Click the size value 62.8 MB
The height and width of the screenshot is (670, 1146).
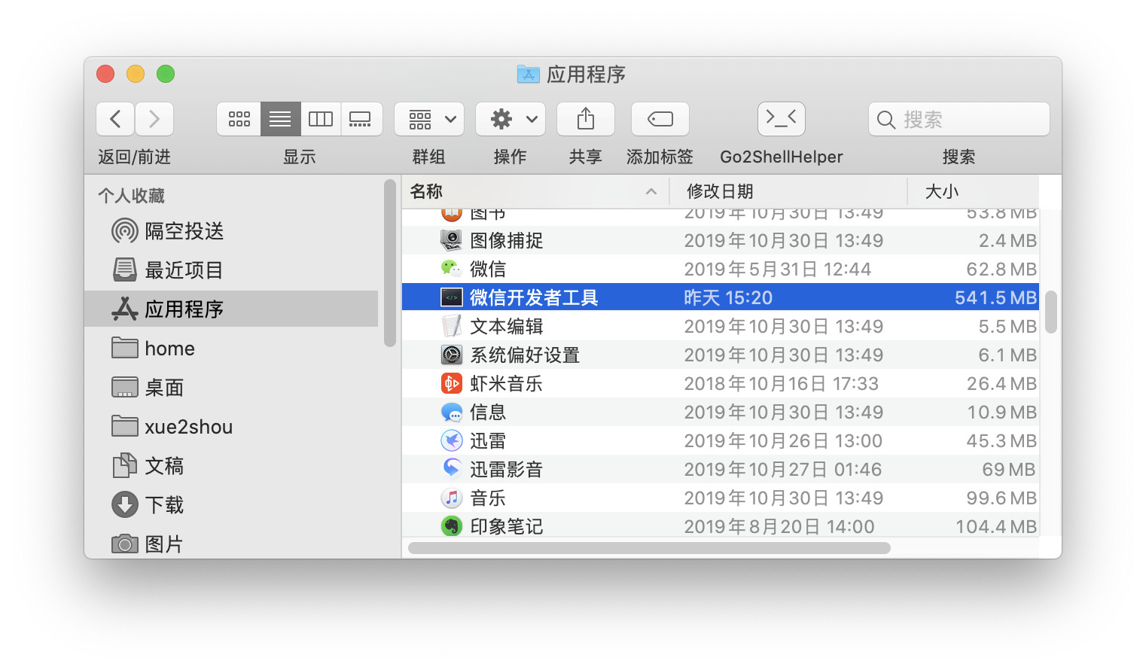(x=1001, y=269)
